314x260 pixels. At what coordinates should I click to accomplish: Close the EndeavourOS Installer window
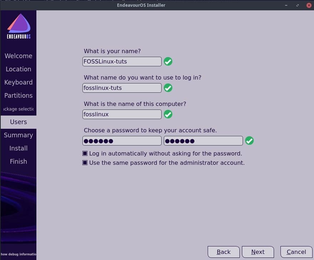[309, 5]
